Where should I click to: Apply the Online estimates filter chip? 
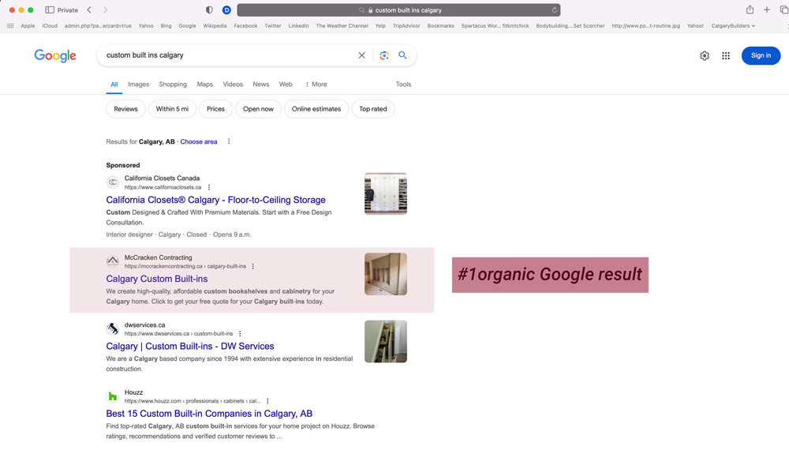(316, 109)
